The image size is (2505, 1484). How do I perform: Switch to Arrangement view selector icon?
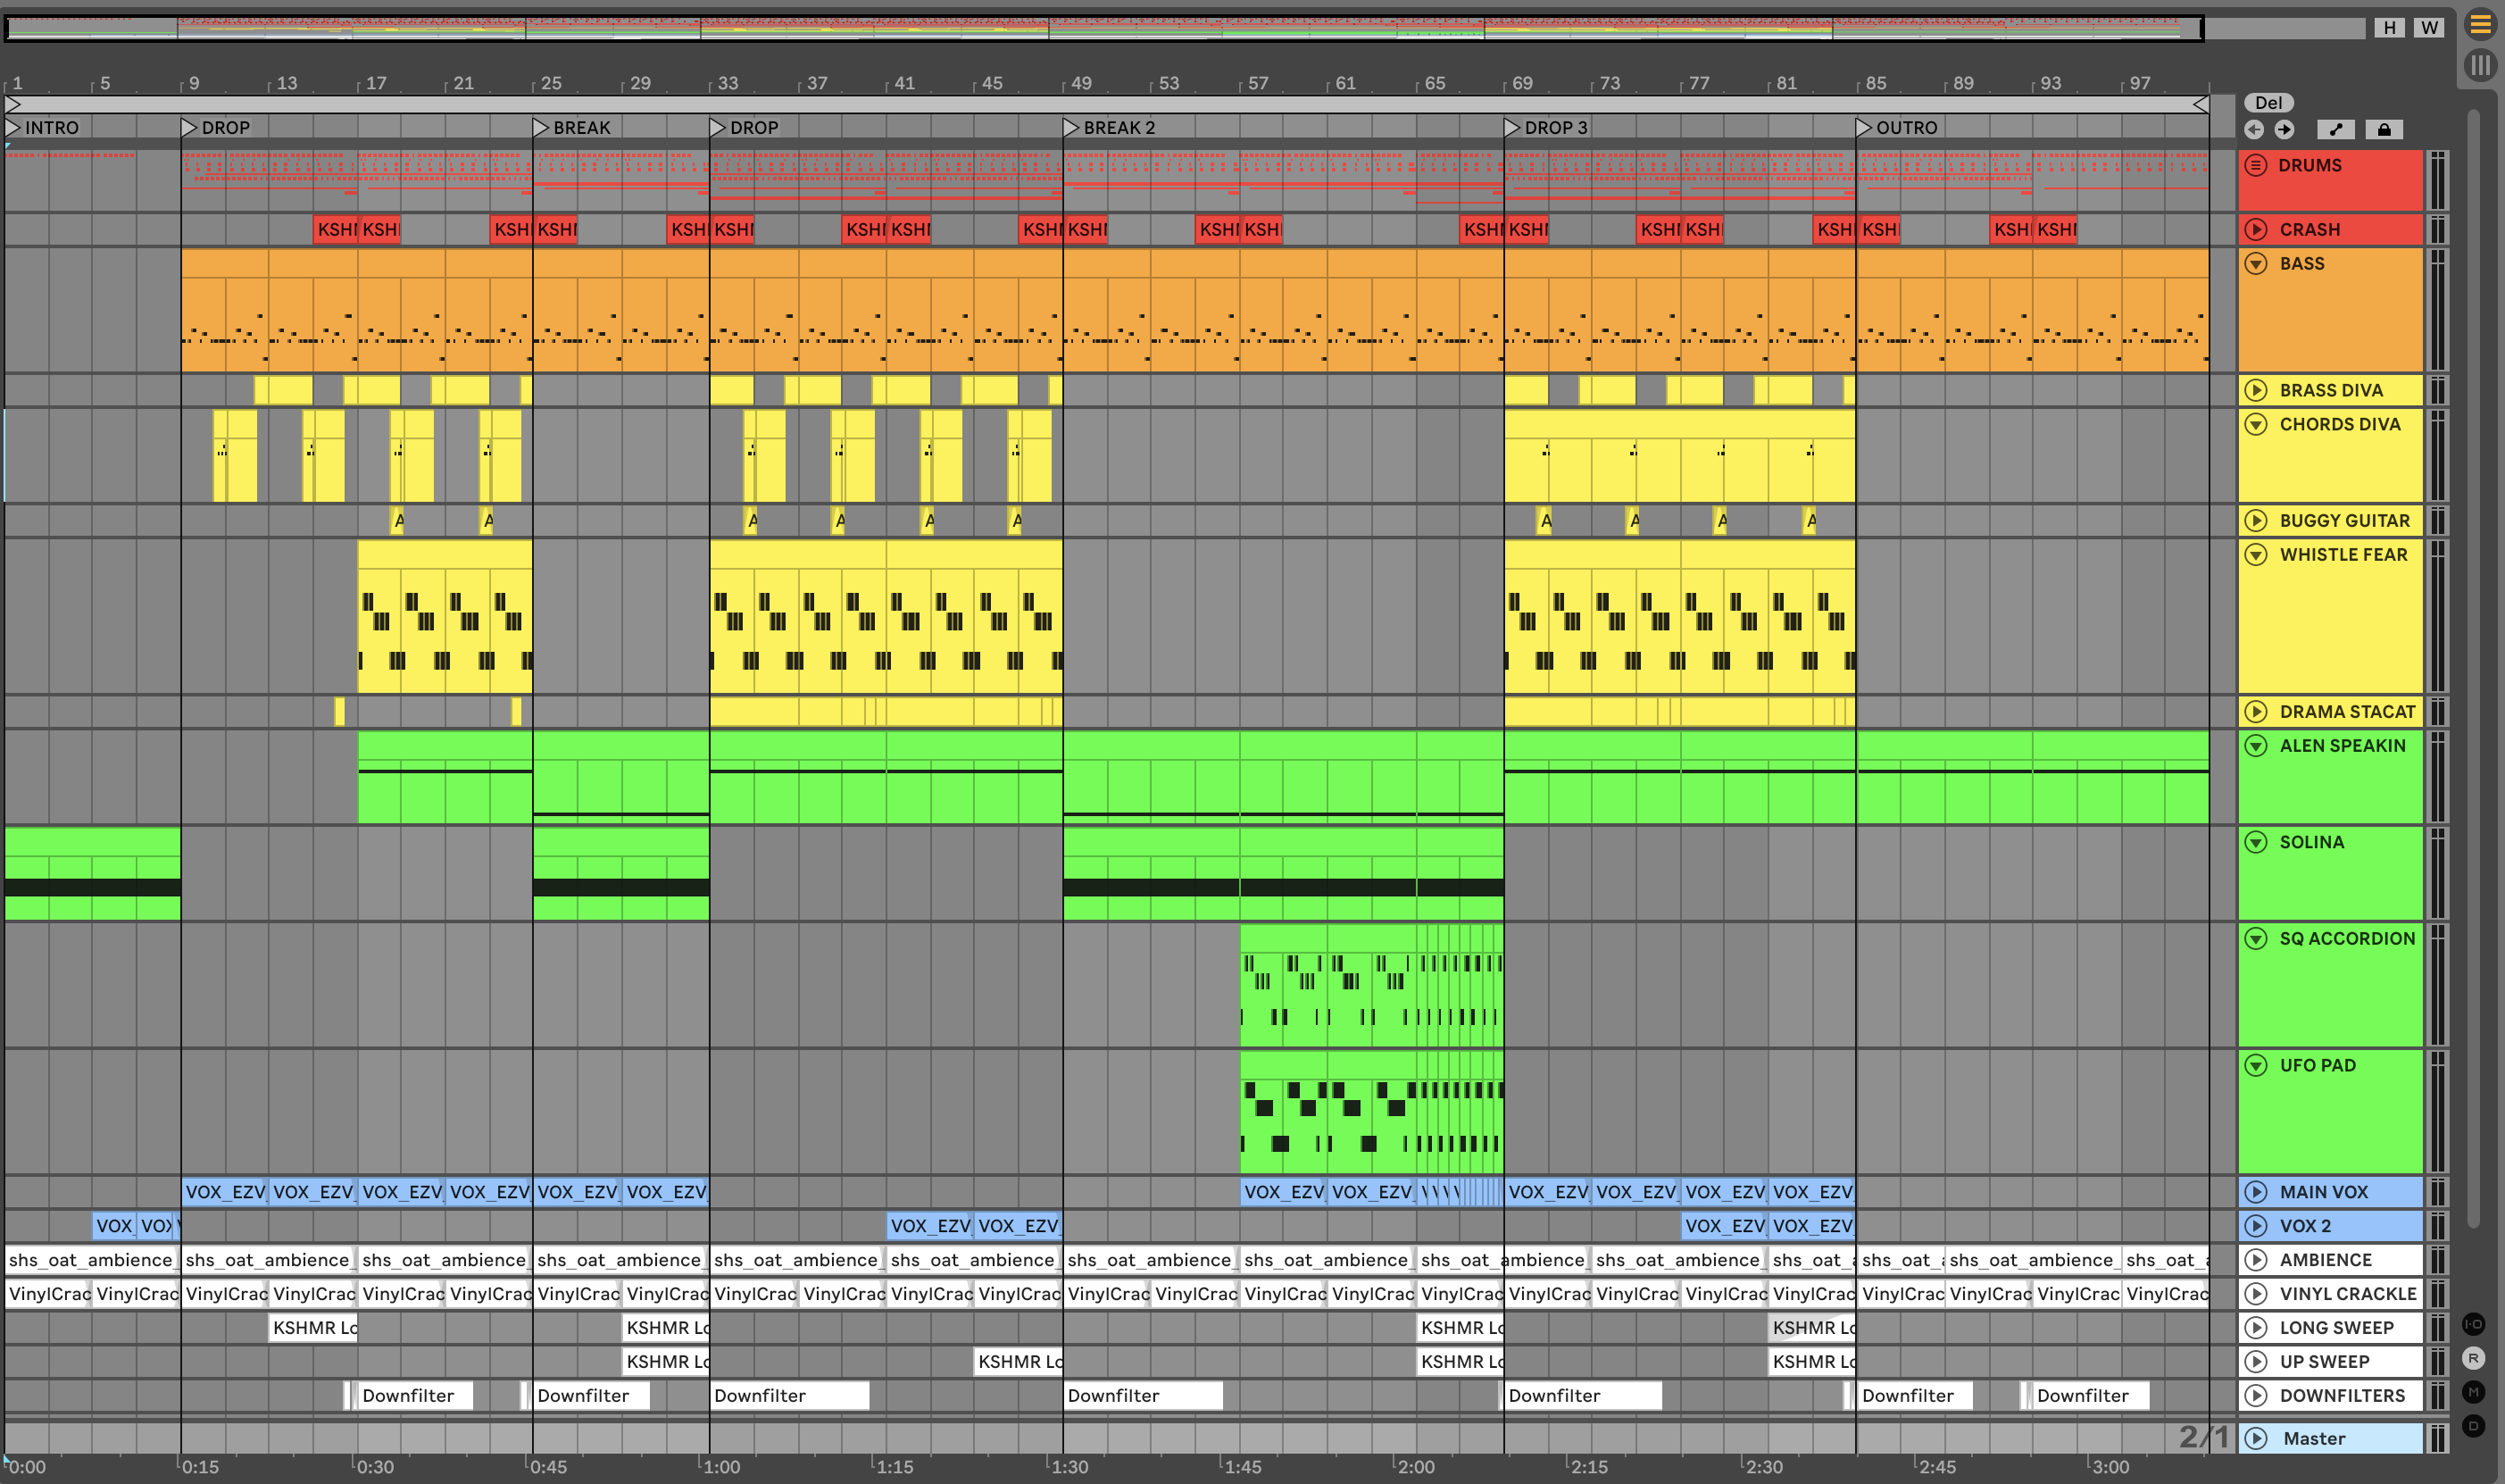click(x=2480, y=24)
